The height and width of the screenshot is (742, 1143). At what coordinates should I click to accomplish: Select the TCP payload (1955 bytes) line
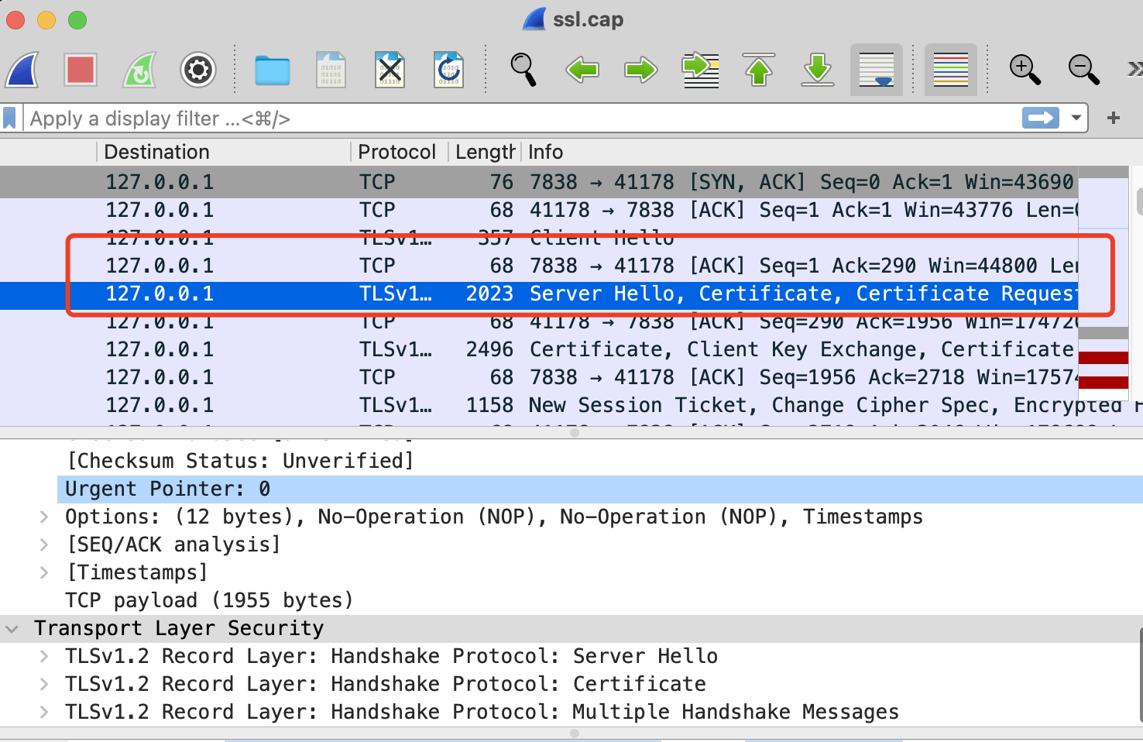point(209,600)
